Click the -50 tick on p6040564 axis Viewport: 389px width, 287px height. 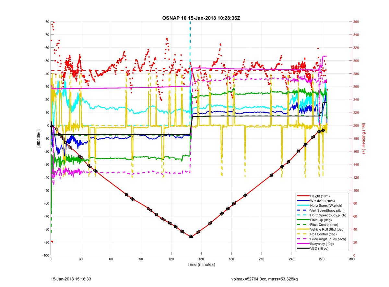pos(46,190)
